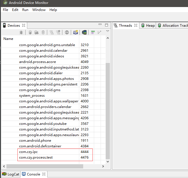Click the Name column header

[x=8, y=39]
